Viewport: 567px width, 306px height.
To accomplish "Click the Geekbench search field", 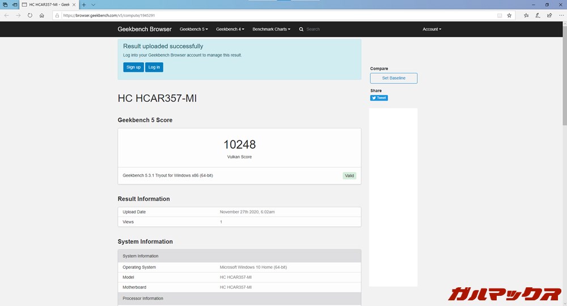I will click(329, 29).
